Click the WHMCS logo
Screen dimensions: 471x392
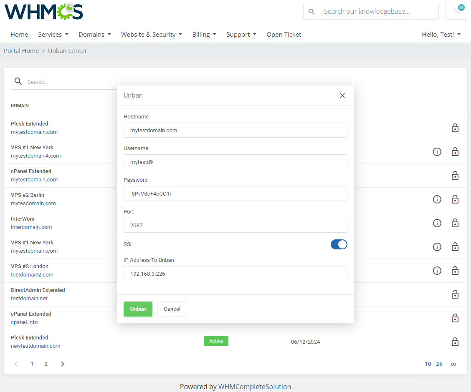coord(43,12)
